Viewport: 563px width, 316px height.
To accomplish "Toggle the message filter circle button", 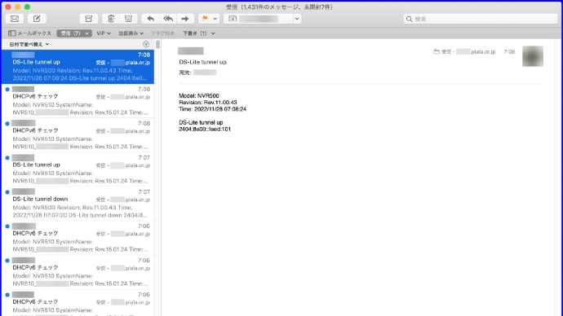I will pyautogui.click(x=146, y=45).
